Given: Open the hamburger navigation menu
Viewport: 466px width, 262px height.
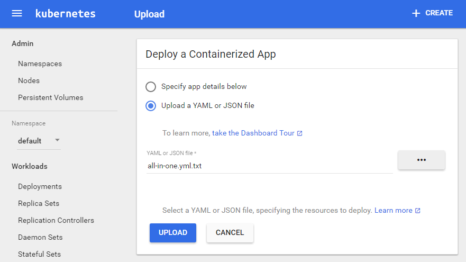Looking at the screenshot, I should click(17, 14).
